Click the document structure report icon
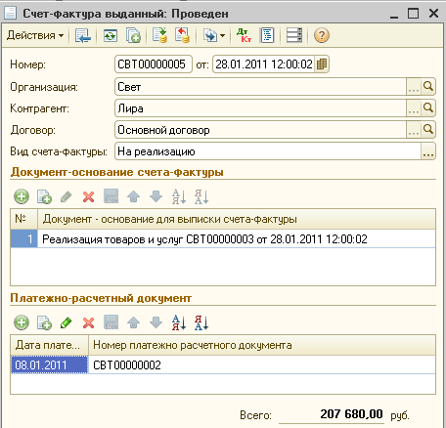The width and height of the screenshot is (446, 428). pos(267,35)
